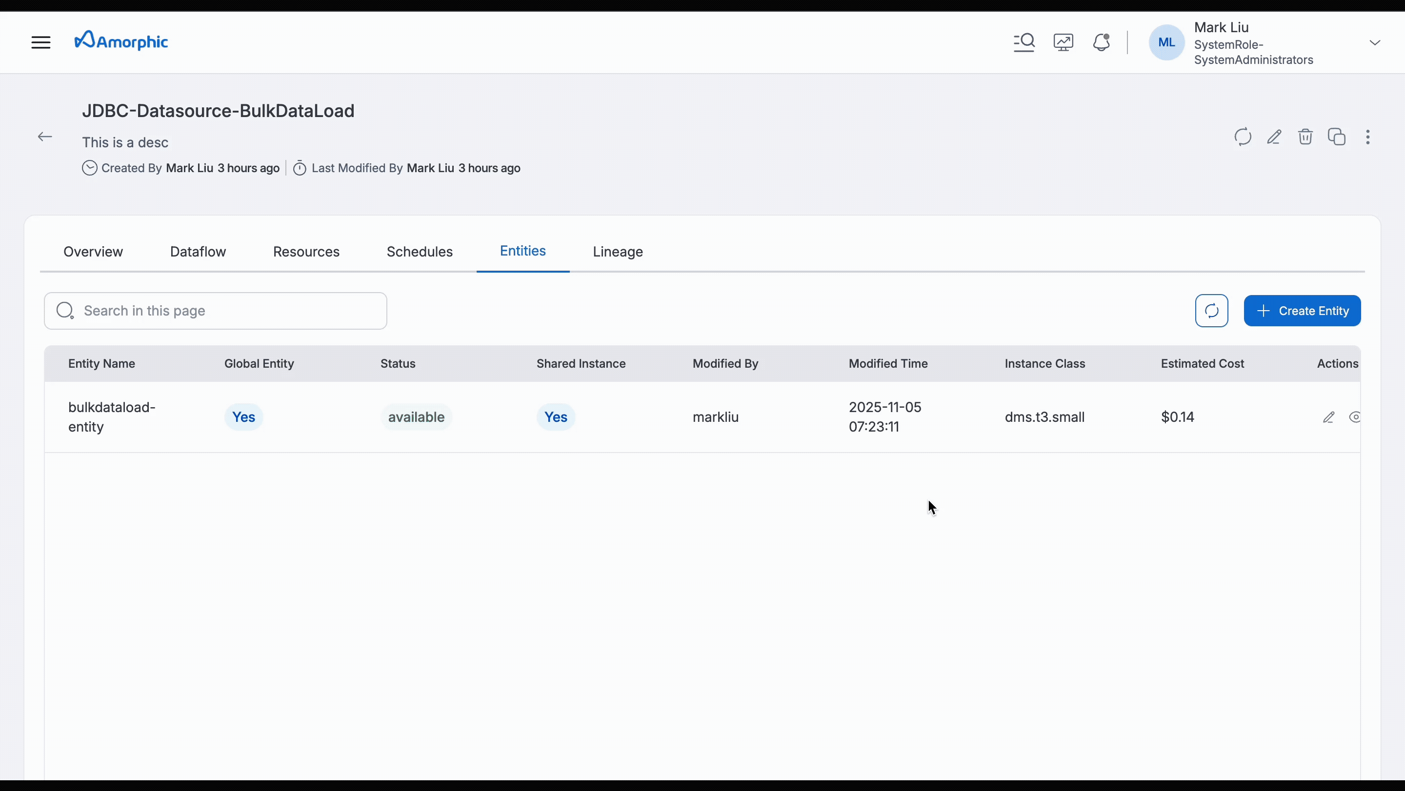Open the three-dot more actions menu

[1368, 137]
